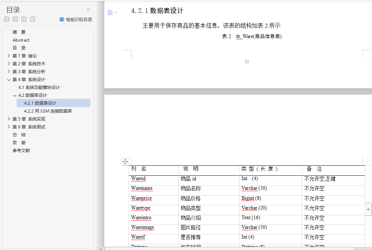
Task: Select 第5章 系统实现 outline entry
Action: pyautogui.click(x=29, y=119)
